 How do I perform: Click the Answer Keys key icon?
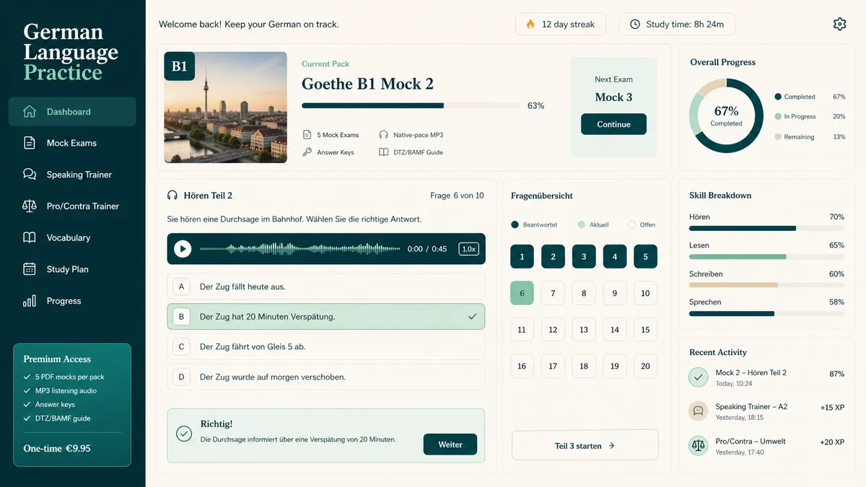307,152
